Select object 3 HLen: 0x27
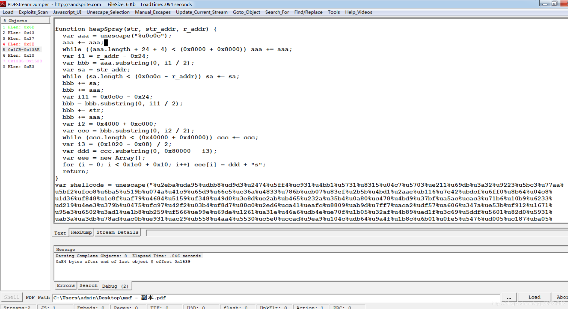 pyautogui.click(x=19, y=39)
